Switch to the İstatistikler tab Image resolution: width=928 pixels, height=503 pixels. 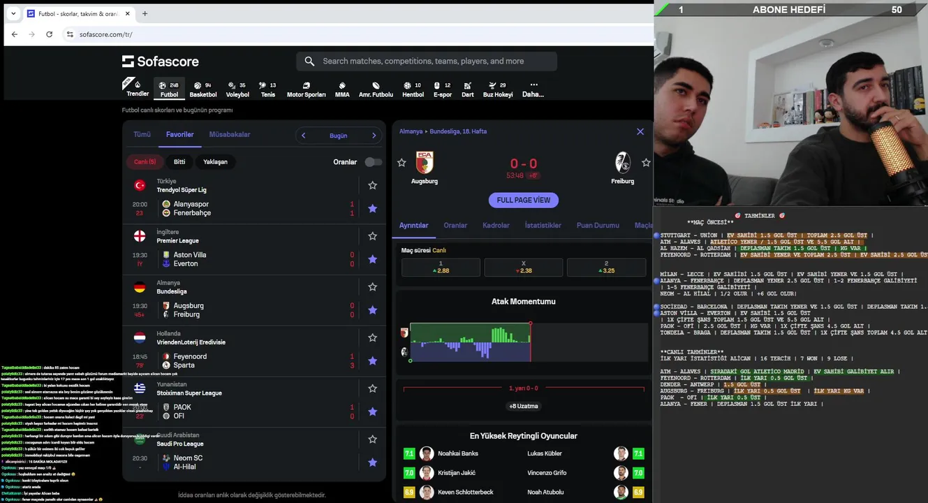[543, 226]
